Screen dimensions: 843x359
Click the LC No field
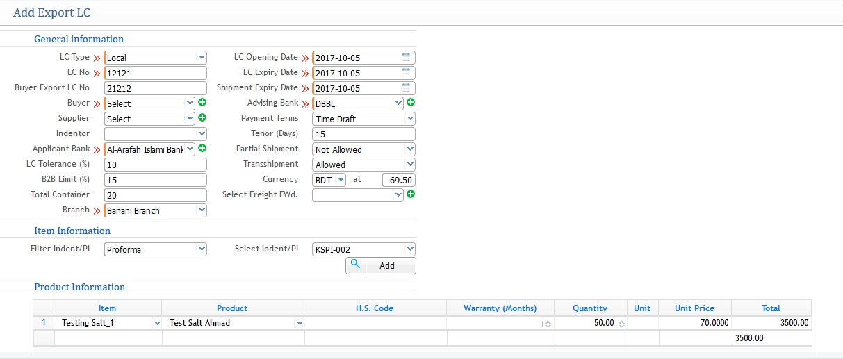coord(156,73)
